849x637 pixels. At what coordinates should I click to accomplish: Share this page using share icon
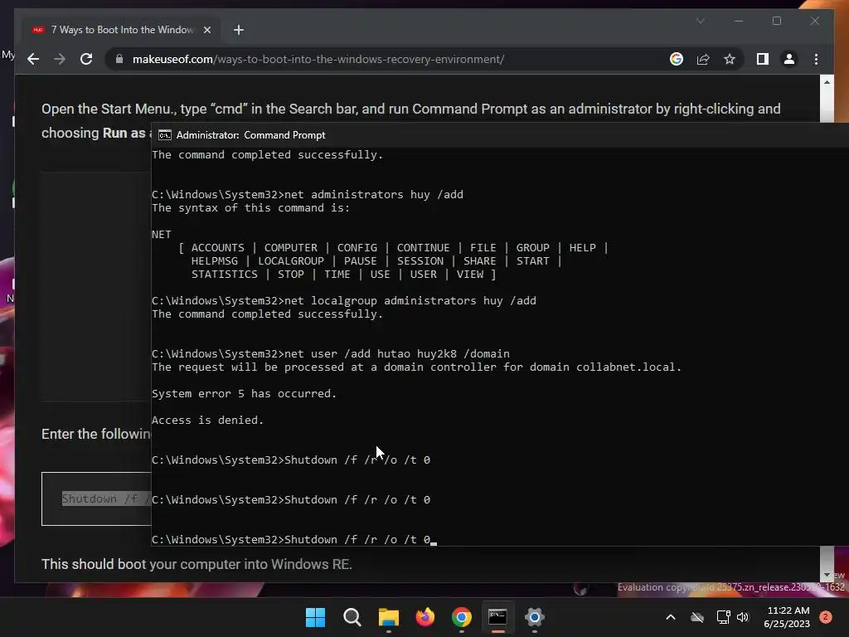[703, 59]
